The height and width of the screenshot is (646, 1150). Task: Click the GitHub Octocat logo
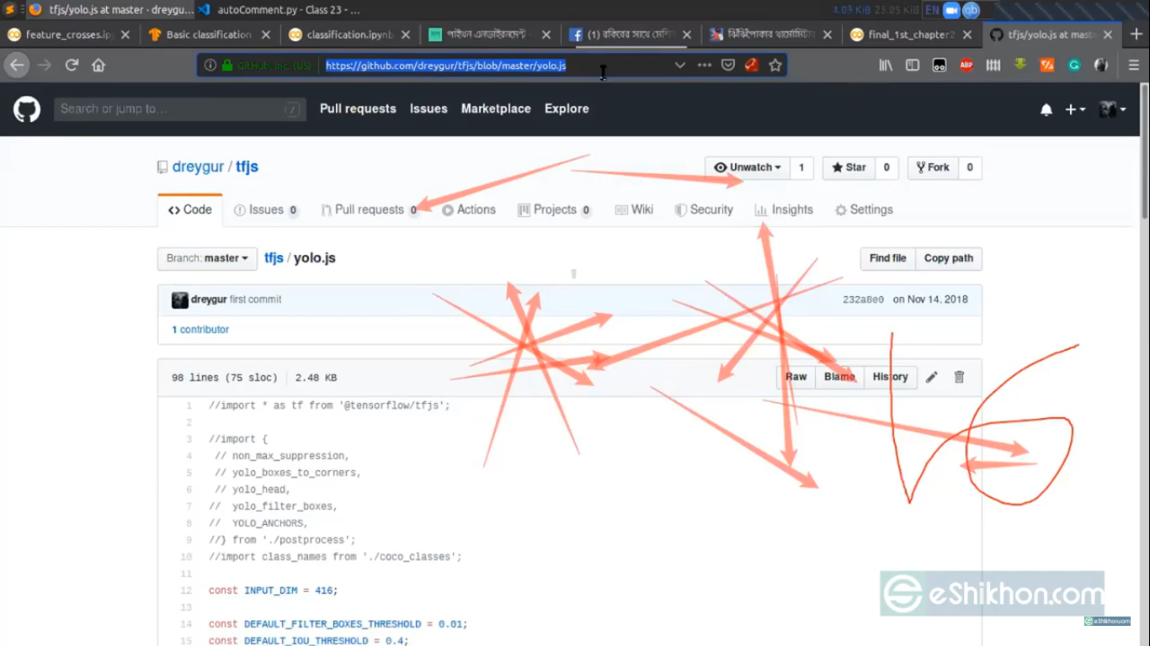(x=27, y=109)
